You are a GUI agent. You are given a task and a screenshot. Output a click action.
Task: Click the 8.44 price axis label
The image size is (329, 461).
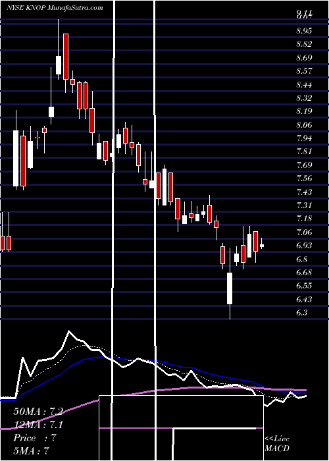[x=304, y=85]
